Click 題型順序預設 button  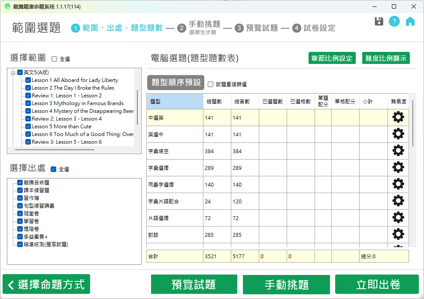click(176, 82)
